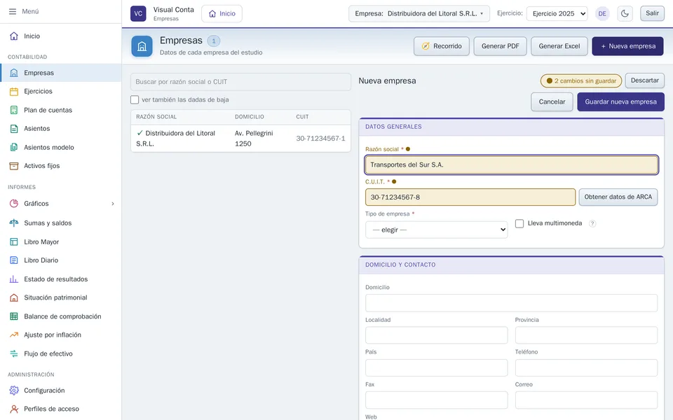Click the Salir button
This screenshot has width=673, height=420.
point(652,13)
